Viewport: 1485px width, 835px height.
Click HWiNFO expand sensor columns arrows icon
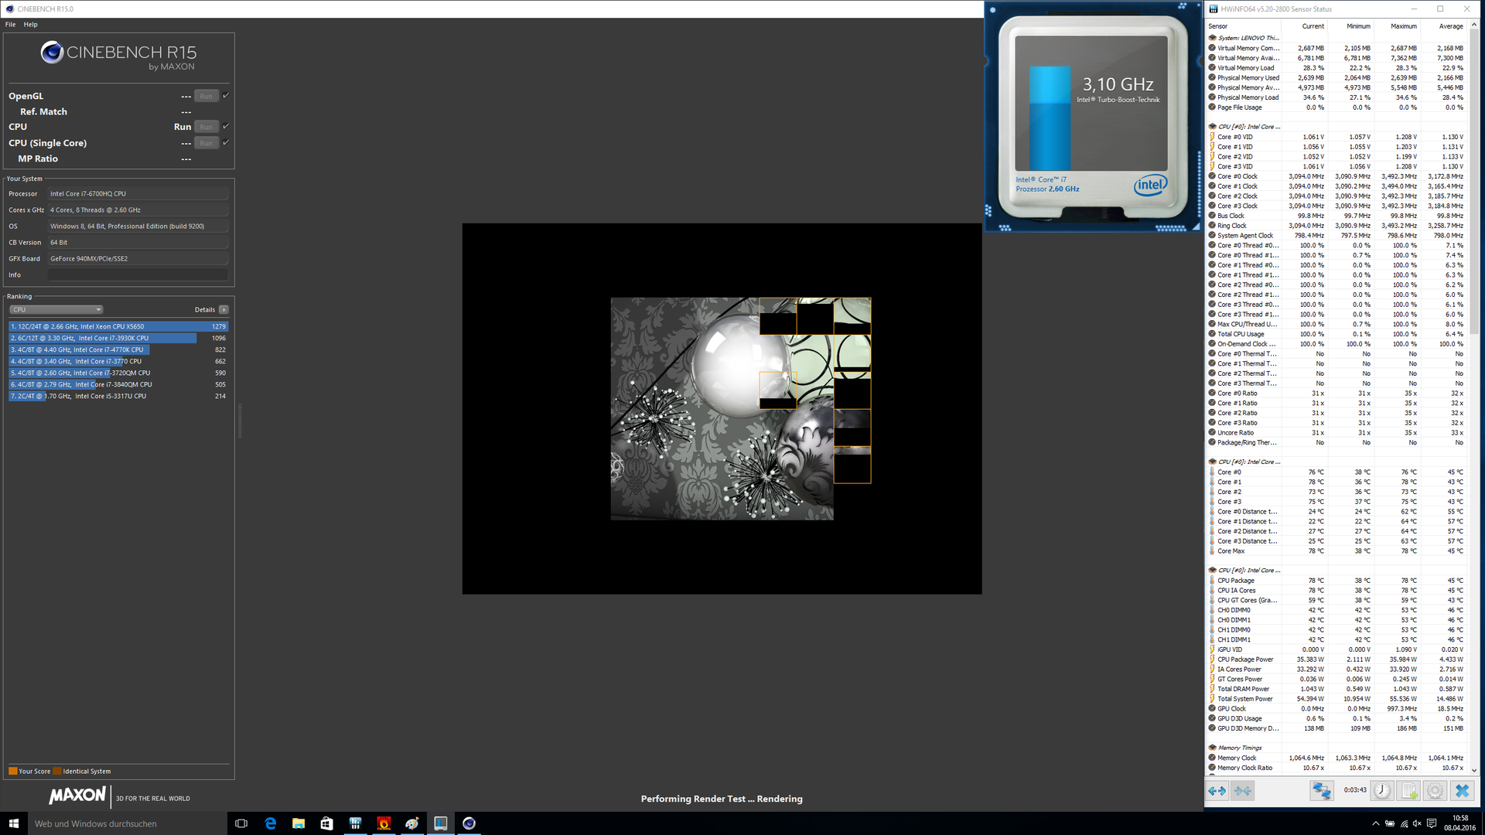click(x=1217, y=791)
